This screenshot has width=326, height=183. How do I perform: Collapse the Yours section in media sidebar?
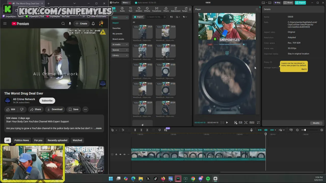[120, 17]
